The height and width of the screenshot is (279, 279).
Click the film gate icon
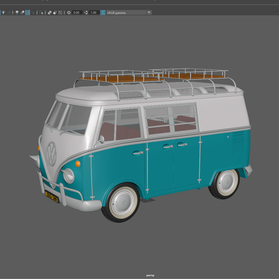(50, 12)
